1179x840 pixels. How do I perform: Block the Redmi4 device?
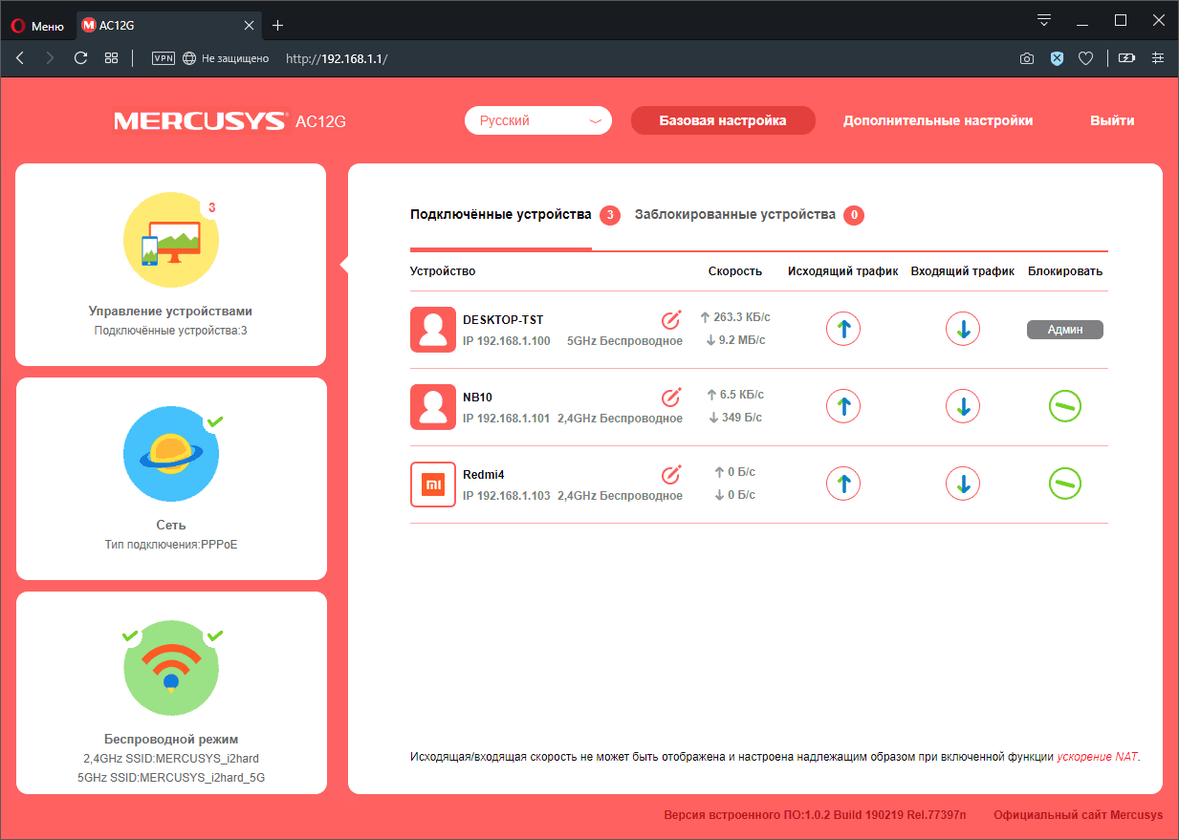[1065, 485]
